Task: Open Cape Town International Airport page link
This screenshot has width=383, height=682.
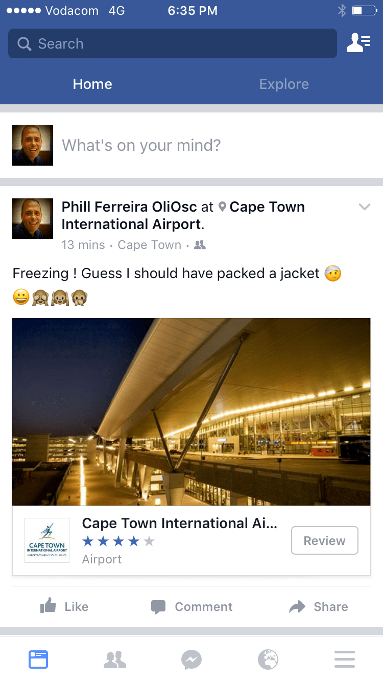Action: point(179,524)
